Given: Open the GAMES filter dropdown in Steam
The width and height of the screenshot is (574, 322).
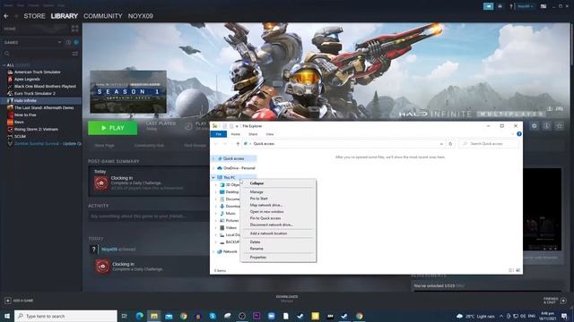Looking at the screenshot, I should [32, 42].
